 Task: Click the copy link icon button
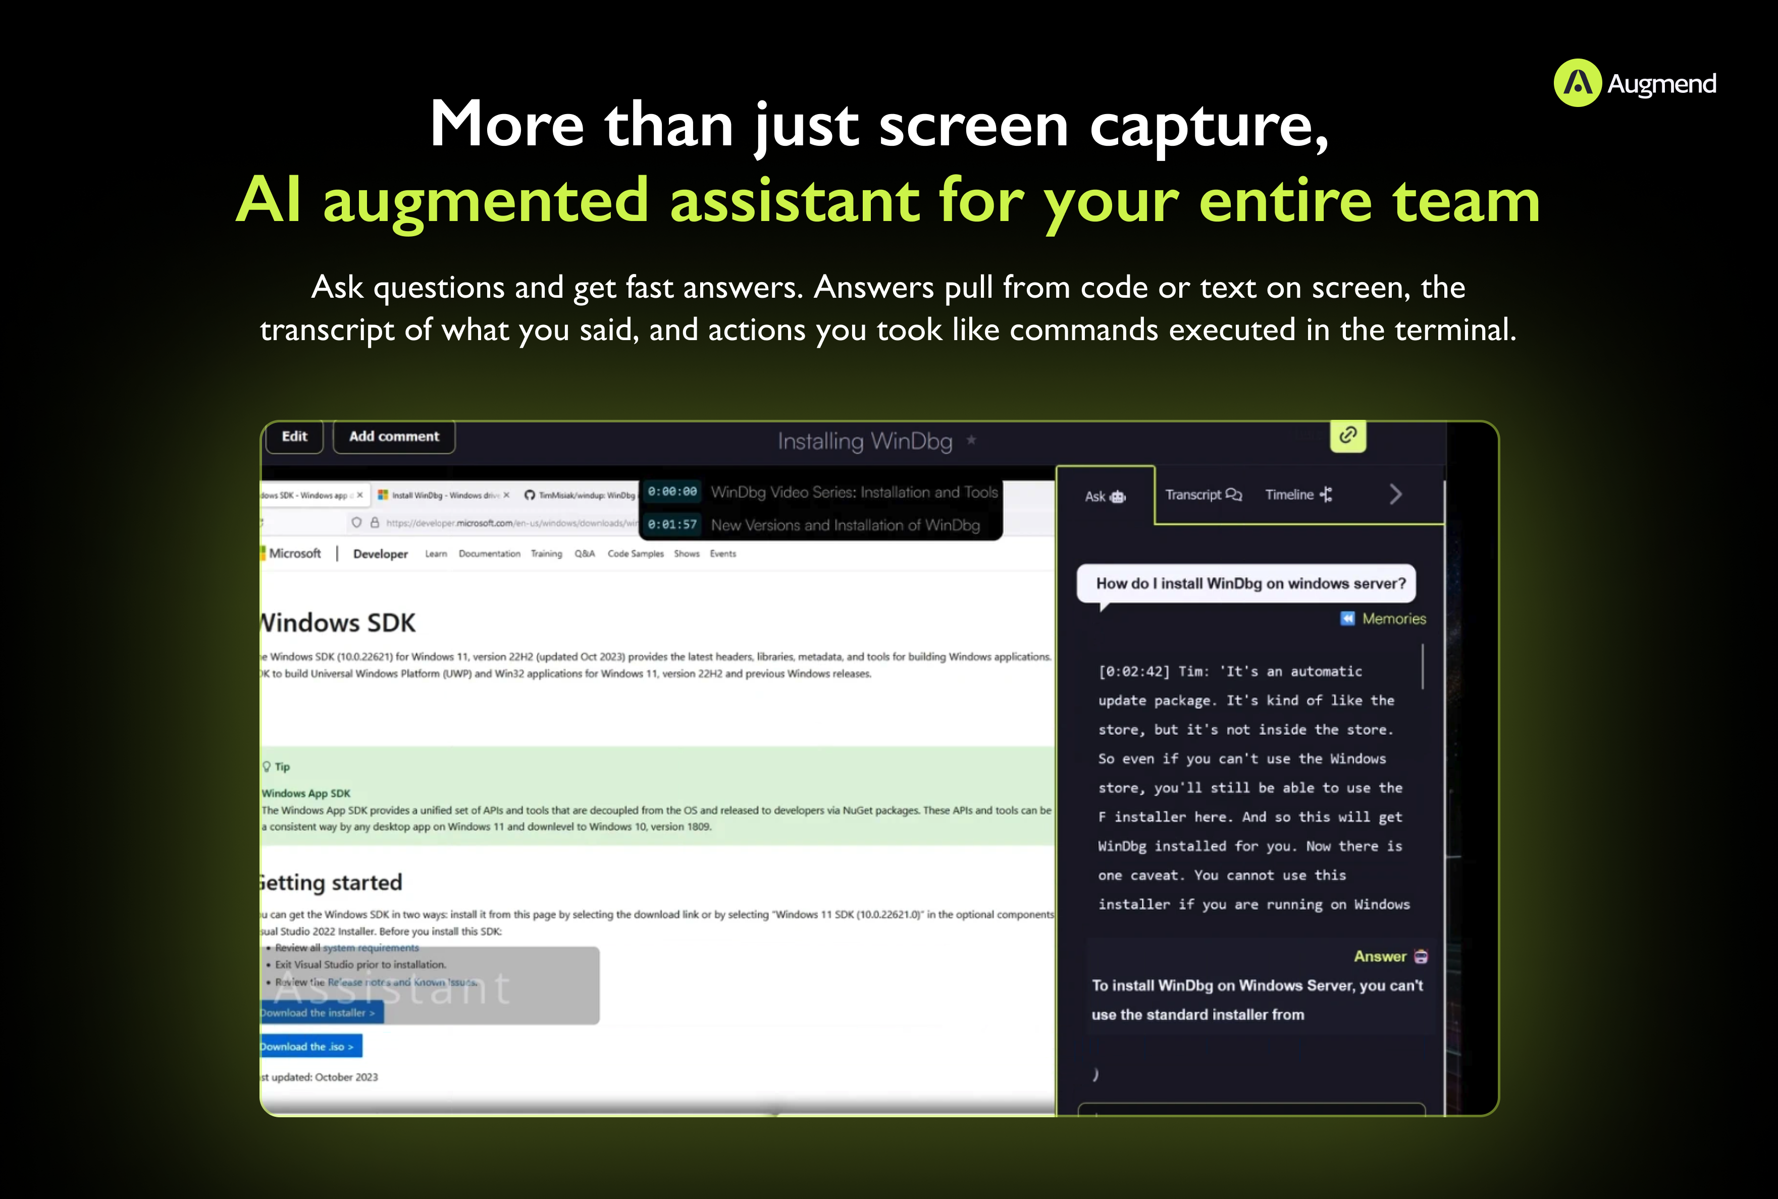click(x=1347, y=436)
